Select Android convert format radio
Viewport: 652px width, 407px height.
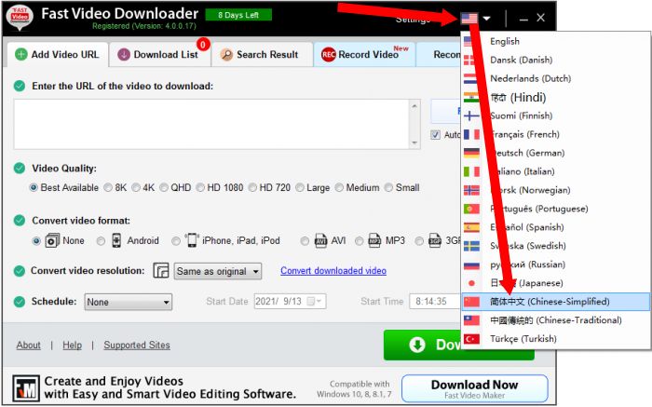coord(101,240)
